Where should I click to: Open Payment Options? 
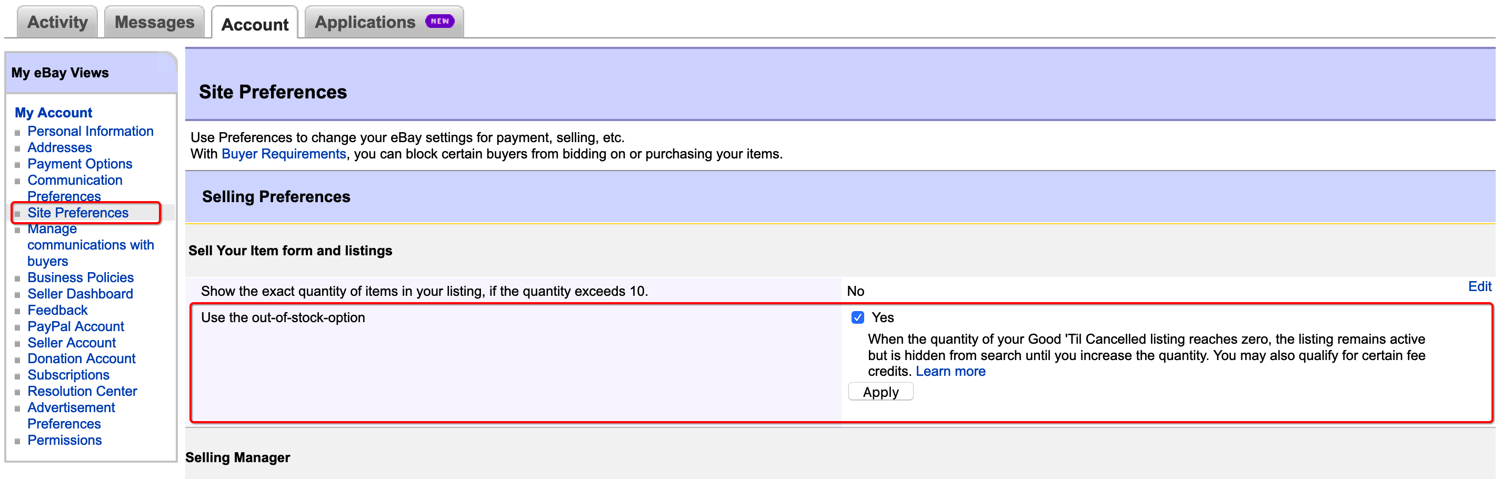[x=80, y=164]
